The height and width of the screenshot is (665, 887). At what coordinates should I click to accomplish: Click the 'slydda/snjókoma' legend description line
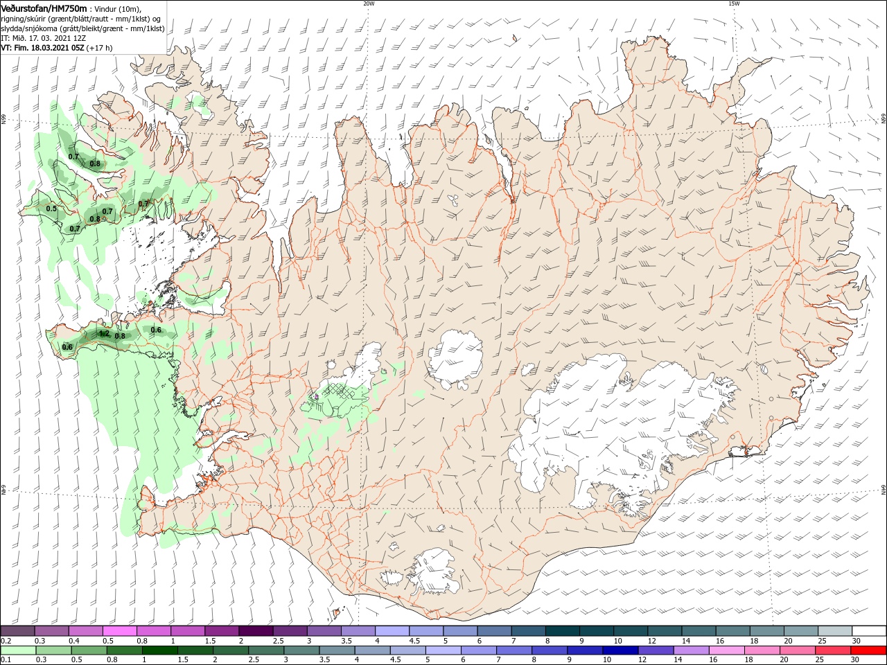pos(82,28)
